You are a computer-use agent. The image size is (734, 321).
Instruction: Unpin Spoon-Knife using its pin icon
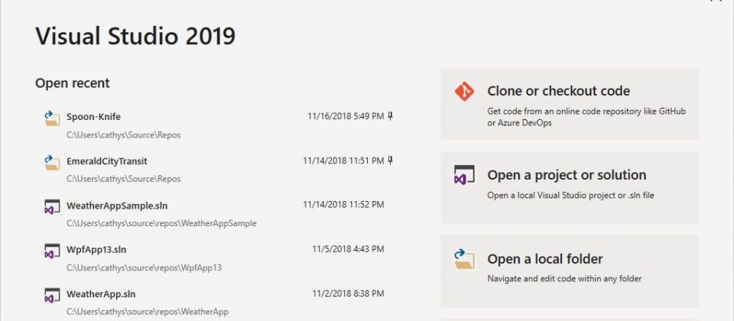point(391,116)
